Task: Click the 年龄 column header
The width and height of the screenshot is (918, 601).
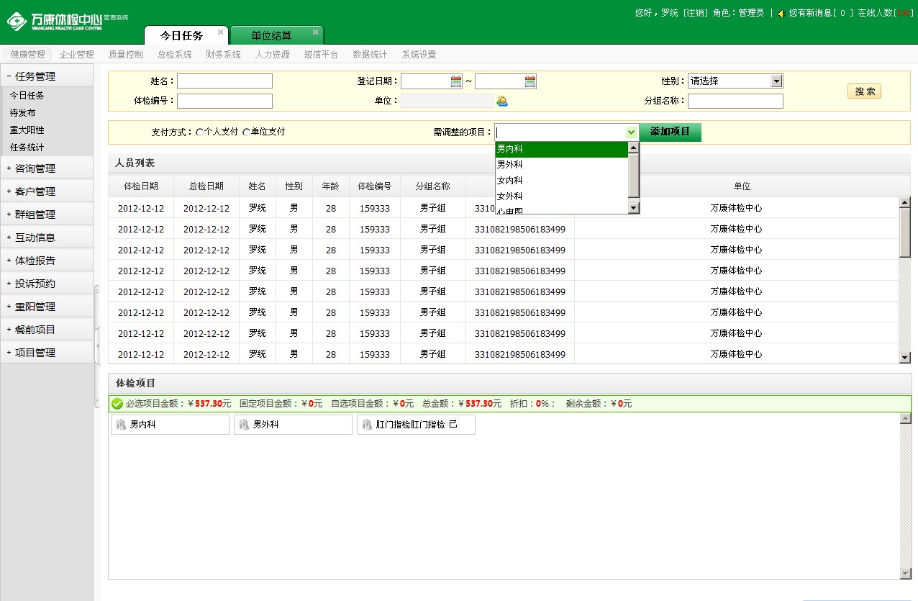Action: click(x=331, y=186)
